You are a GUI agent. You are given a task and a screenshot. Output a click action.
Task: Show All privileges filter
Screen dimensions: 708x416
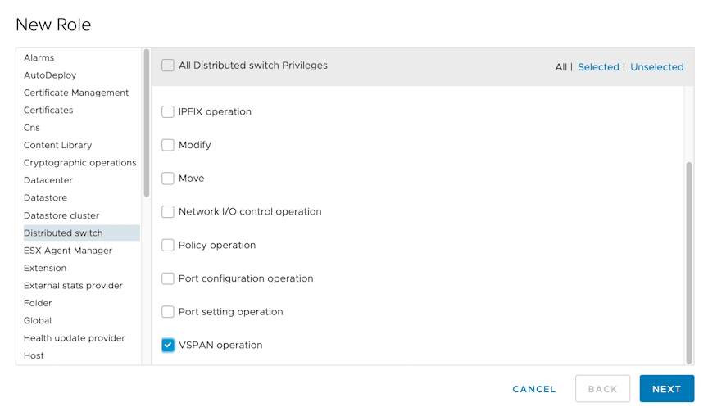(x=560, y=67)
